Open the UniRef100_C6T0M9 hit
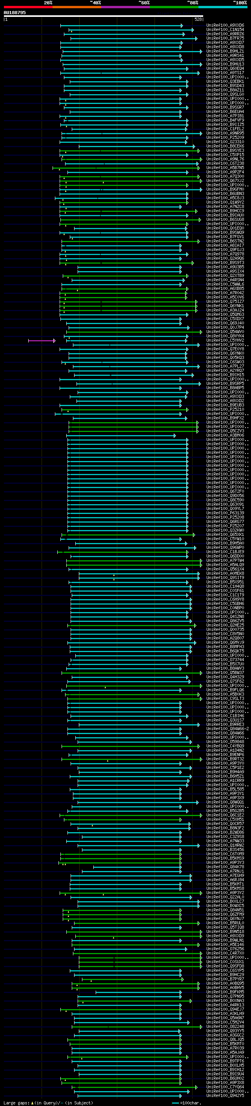251x1106 pixels. click(225, 854)
